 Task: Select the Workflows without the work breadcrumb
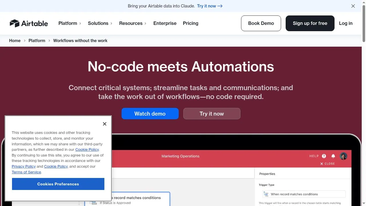[x=80, y=41]
